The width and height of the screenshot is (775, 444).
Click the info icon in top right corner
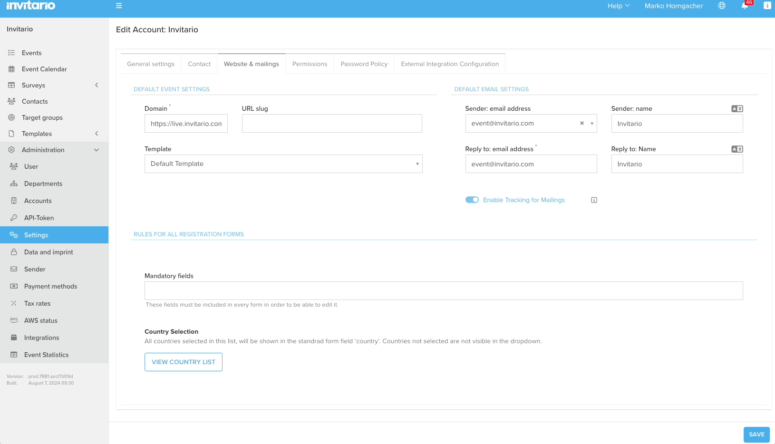point(767,6)
